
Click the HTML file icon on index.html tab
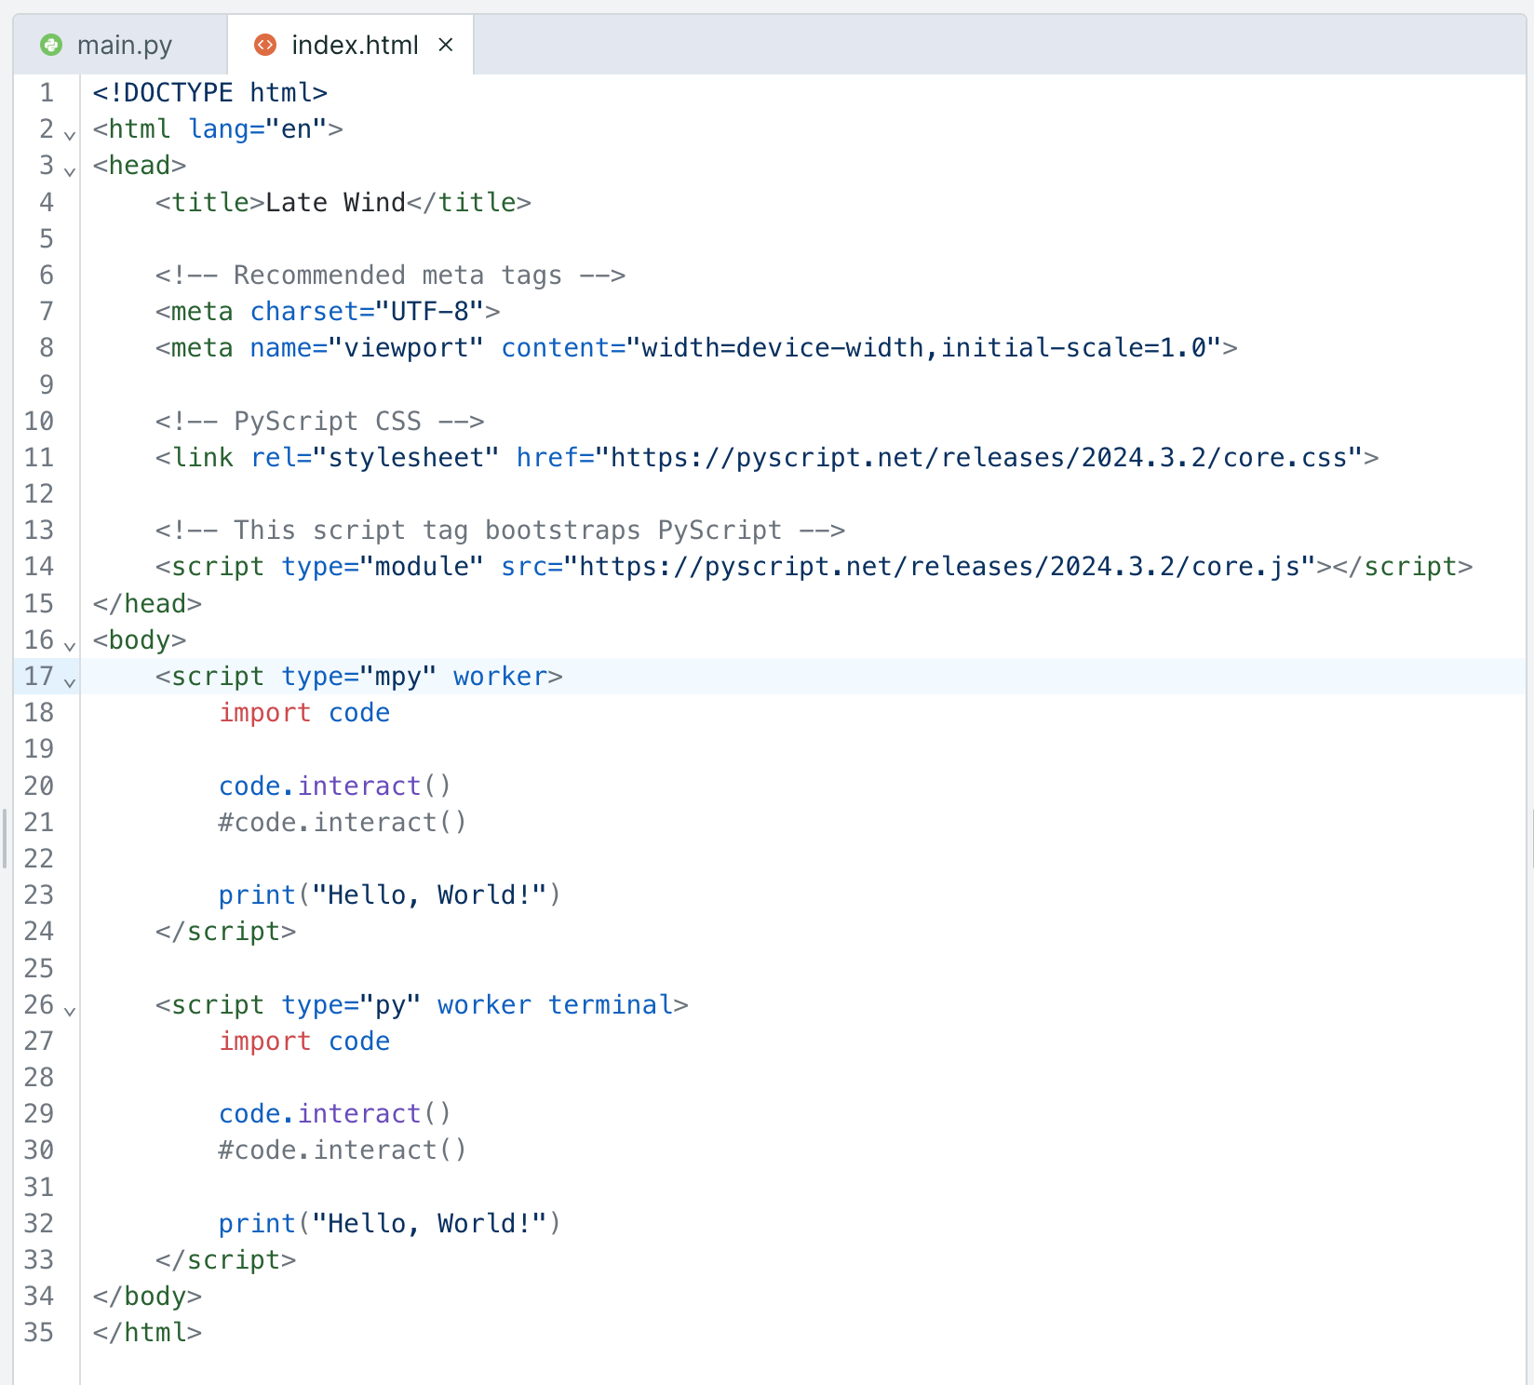pos(265,45)
